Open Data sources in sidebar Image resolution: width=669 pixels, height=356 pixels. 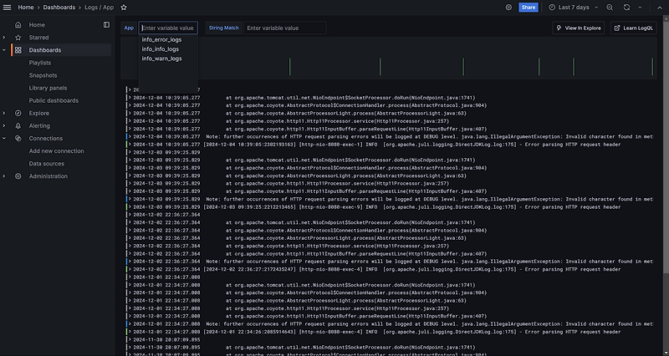(x=47, y=163)
